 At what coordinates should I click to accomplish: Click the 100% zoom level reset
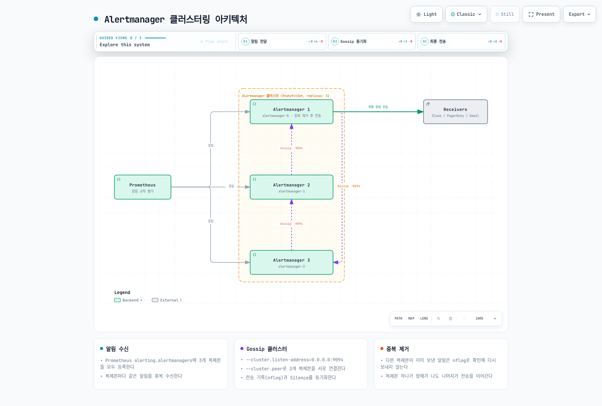point(479,318)
